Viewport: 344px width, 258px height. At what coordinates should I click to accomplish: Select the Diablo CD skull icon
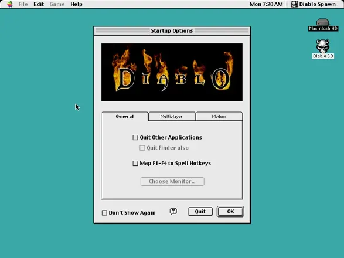tap(323, 46)
